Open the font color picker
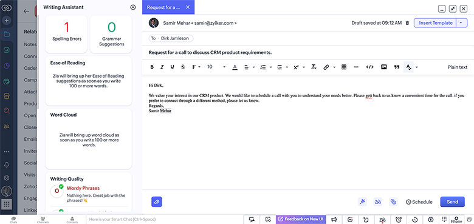The width and height of the screenshot is (474, 224). pyautogui.click(x=235, y=67)
